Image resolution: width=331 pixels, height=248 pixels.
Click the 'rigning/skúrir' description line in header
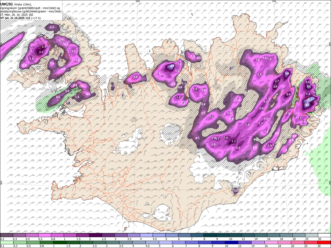tap(31, 8)
